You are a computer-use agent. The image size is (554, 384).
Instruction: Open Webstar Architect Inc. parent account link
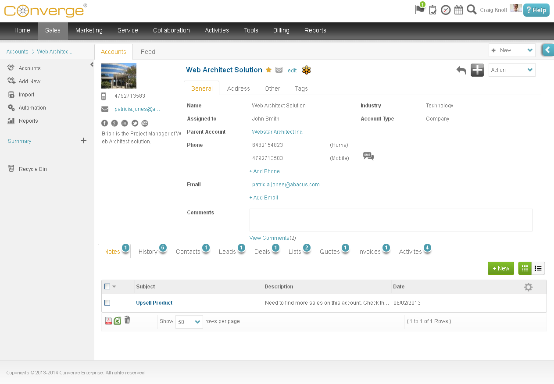278,132
